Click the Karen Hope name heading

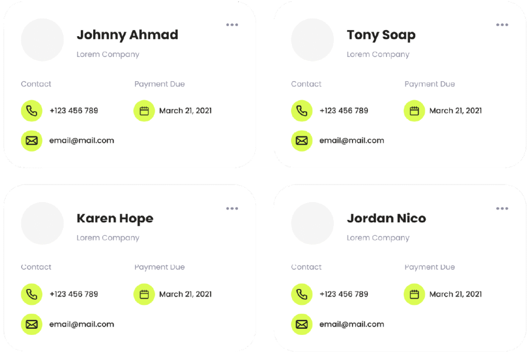tap(115, 219)
